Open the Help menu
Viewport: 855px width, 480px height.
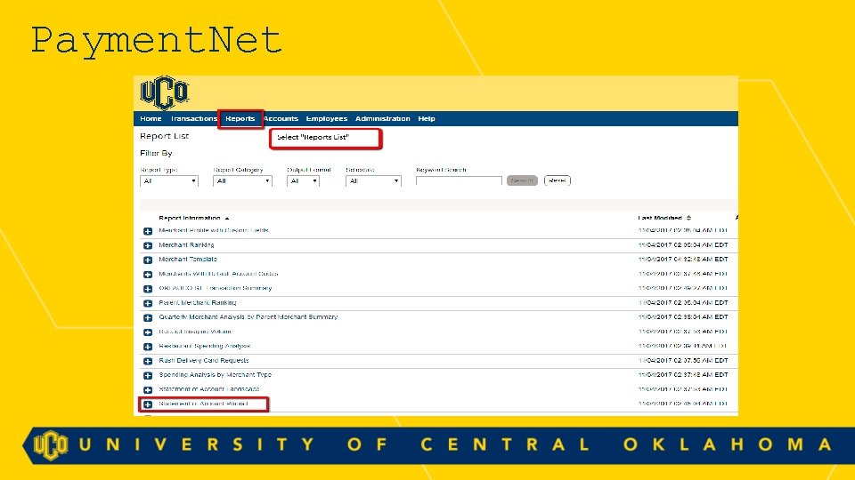click(427, 118)
